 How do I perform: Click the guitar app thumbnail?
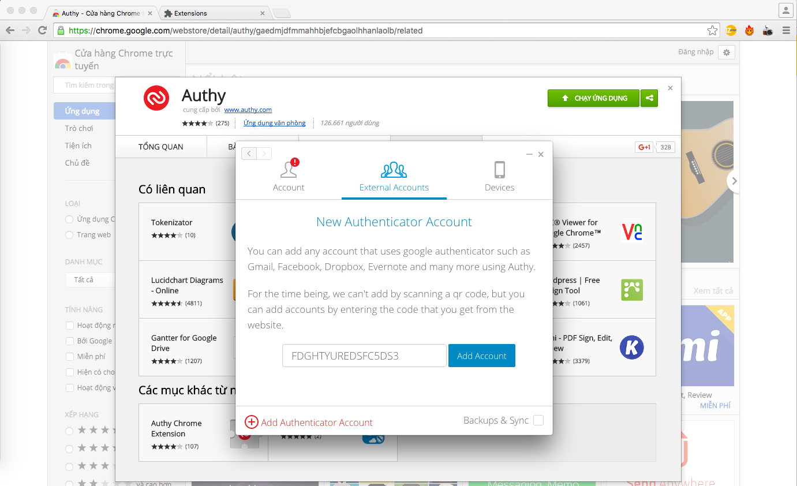708,182
